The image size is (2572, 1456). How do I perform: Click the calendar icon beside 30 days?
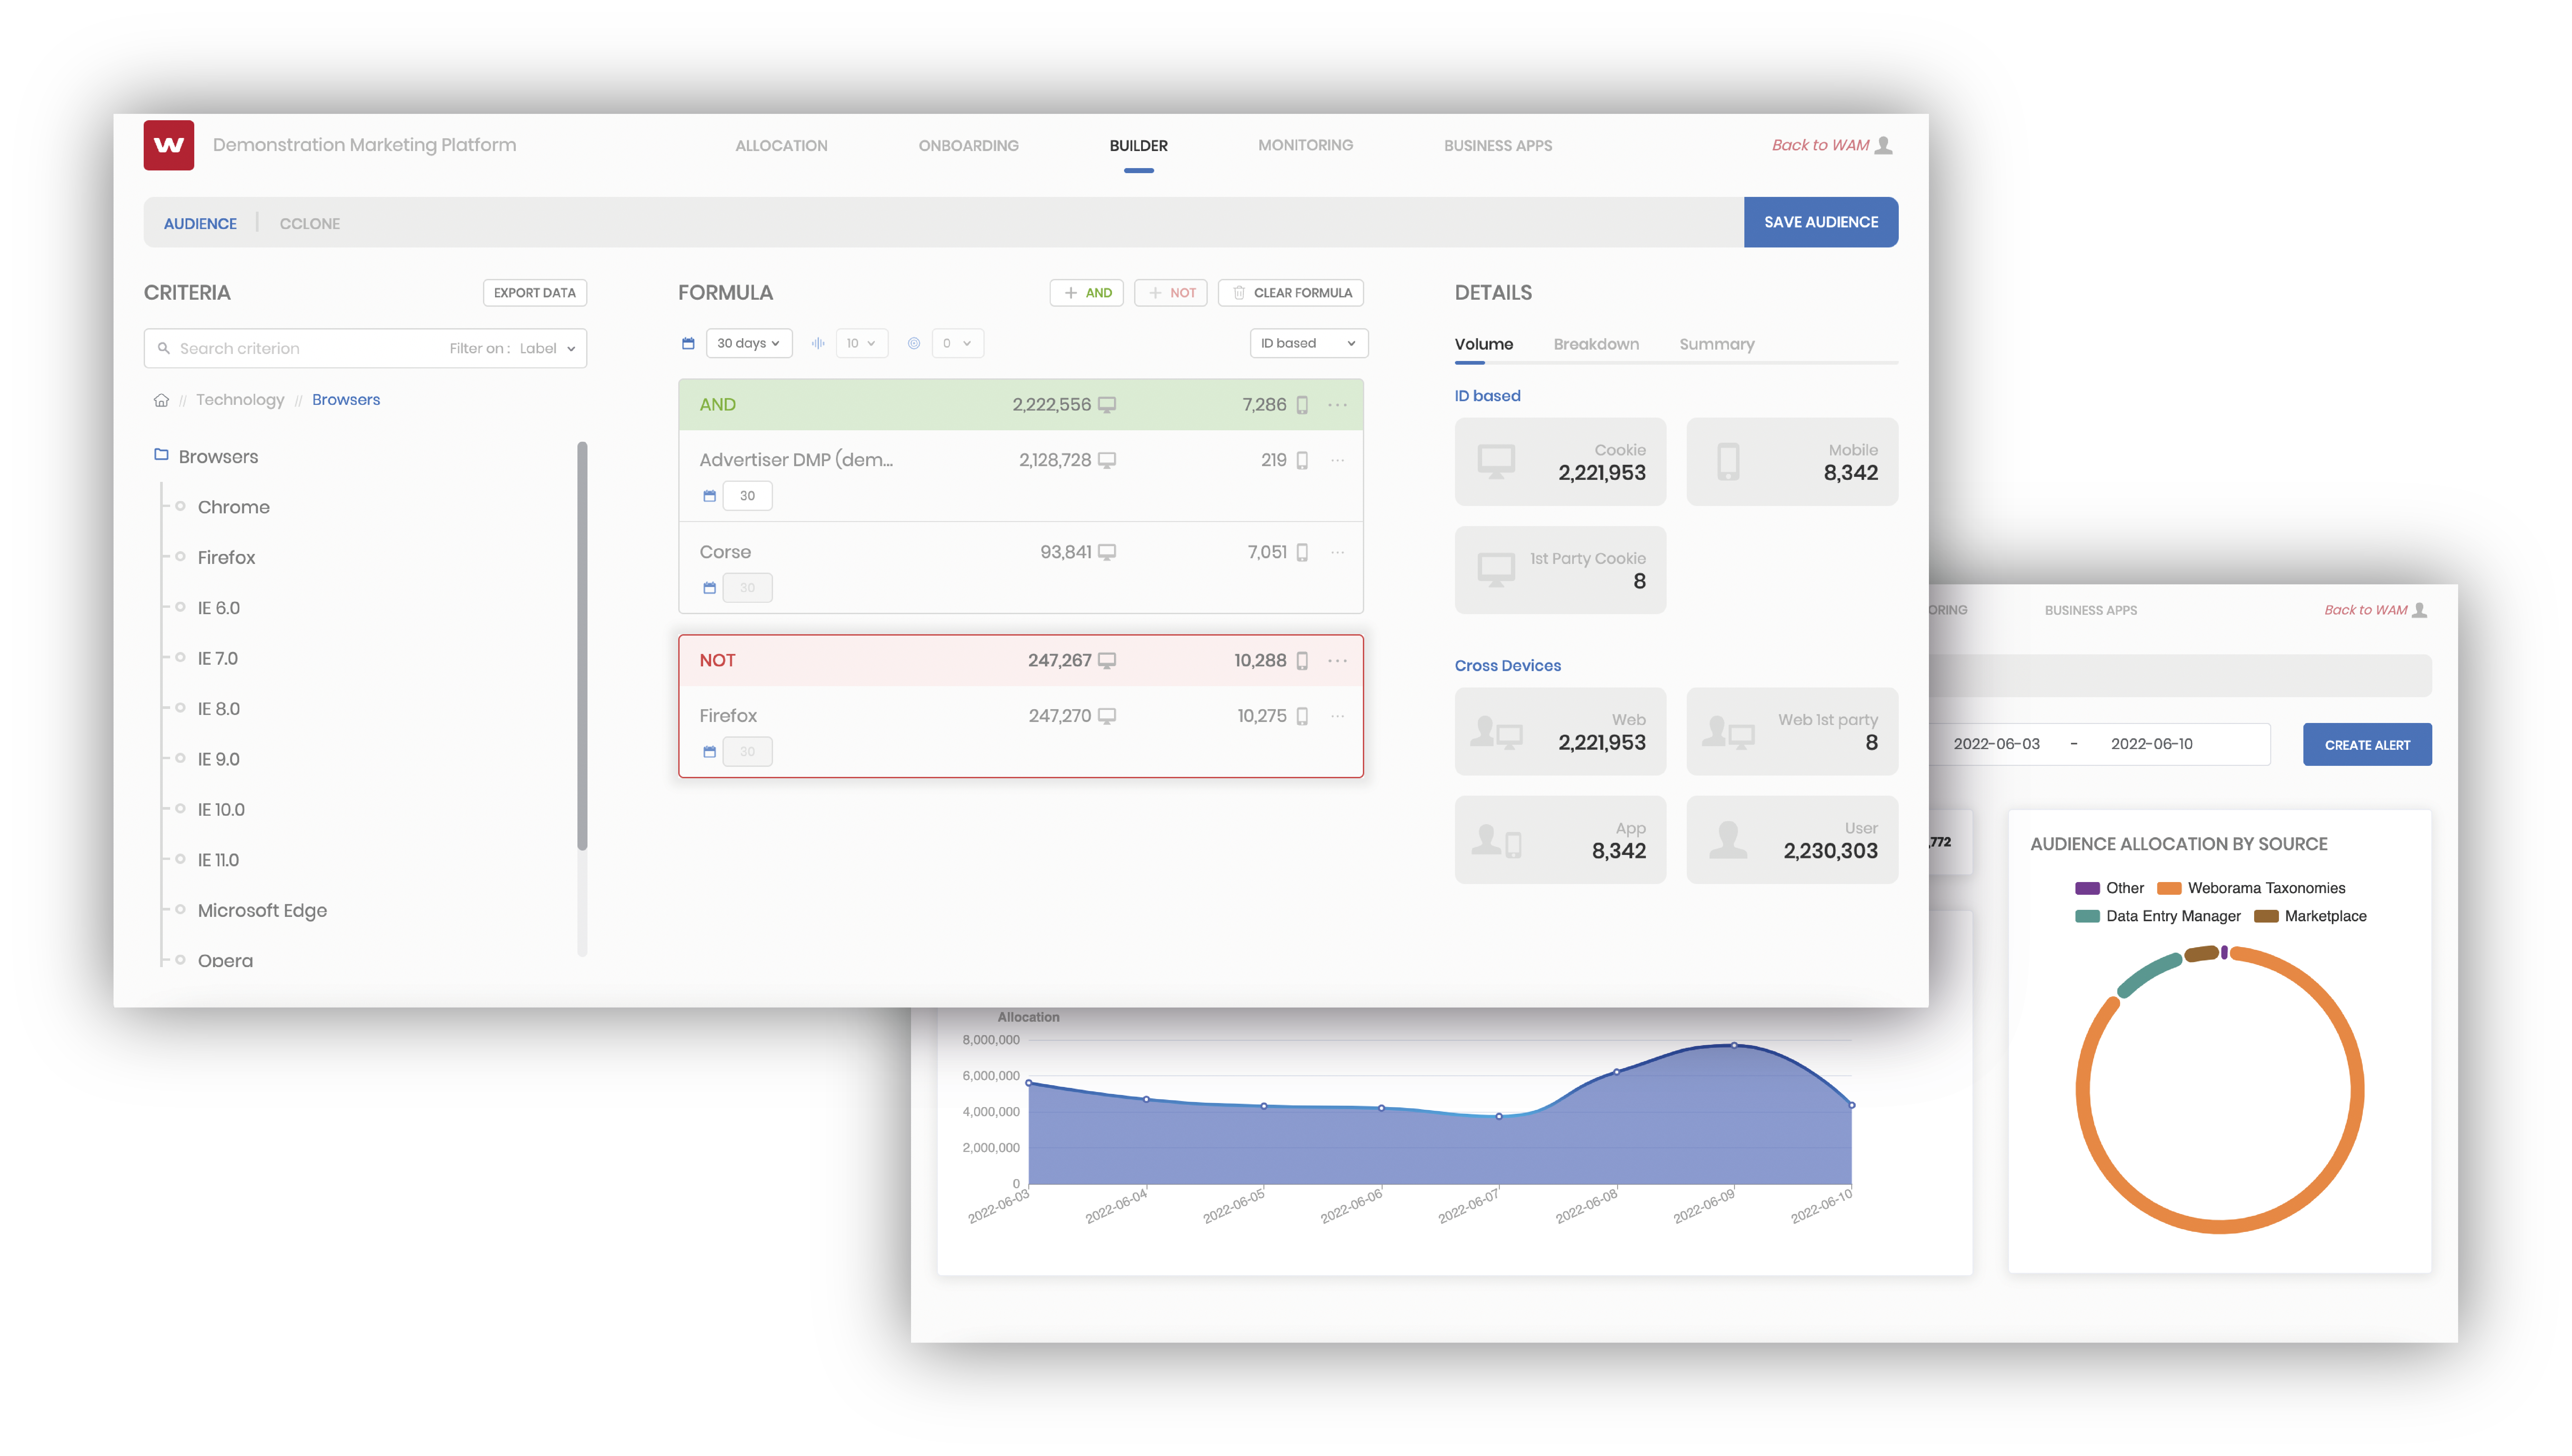pyautogui.click(x=688, y=343)
